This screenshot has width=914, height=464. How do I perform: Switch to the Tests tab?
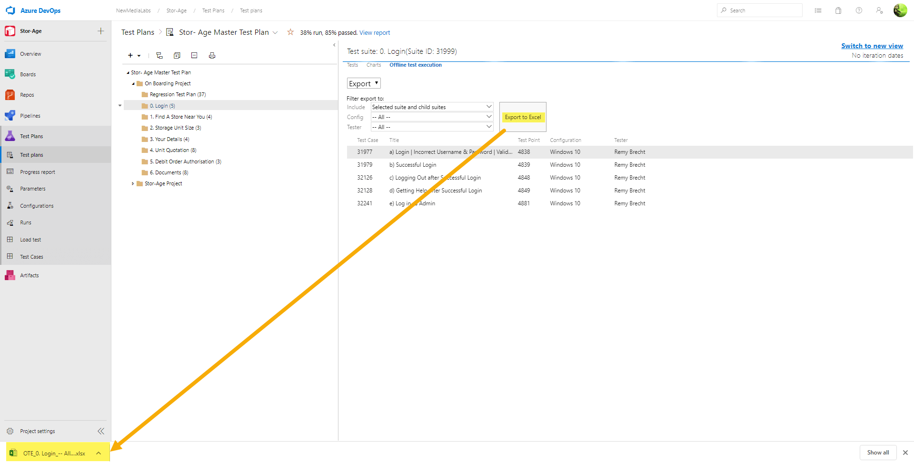(352, 65)
